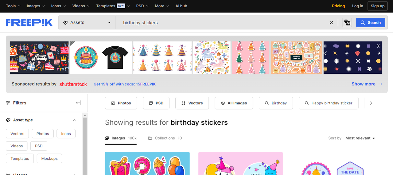Toggle Photos asset type filter in sidebar
Screen dimensions: 393x175
(x=43, y=134)
